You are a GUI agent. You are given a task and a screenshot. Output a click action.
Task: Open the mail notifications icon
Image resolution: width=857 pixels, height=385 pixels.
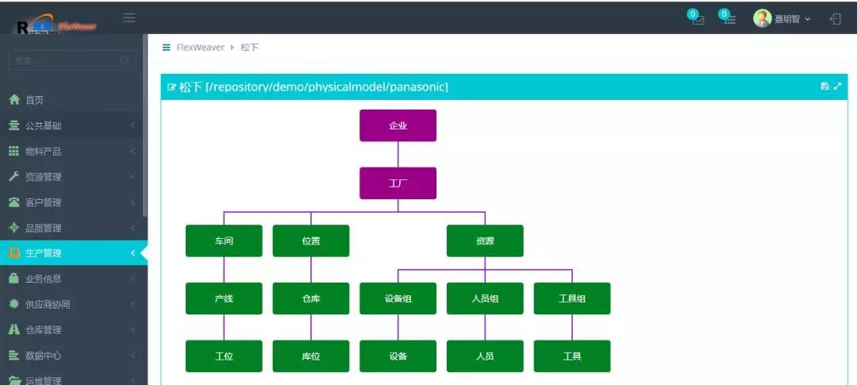697,18
